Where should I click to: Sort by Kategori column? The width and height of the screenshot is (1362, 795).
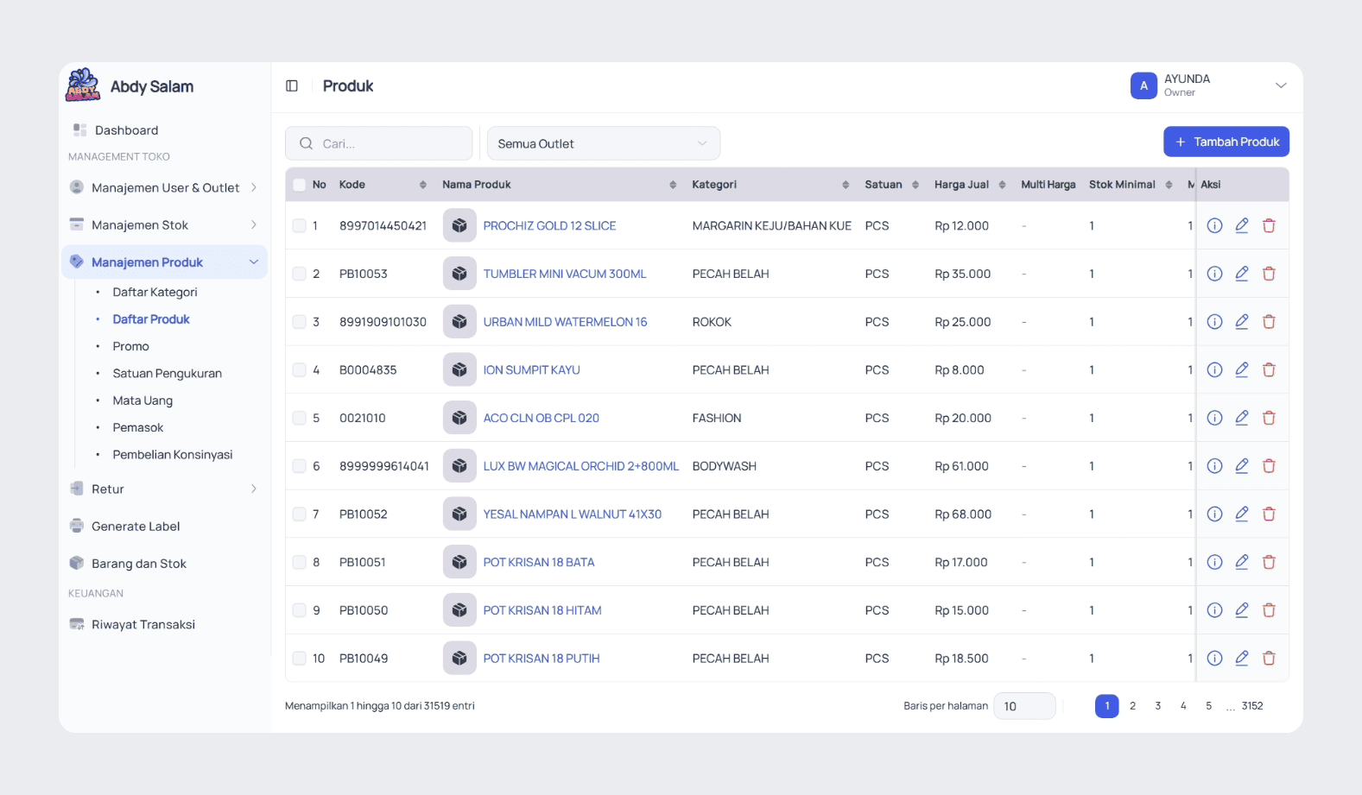tap(846, 185)
